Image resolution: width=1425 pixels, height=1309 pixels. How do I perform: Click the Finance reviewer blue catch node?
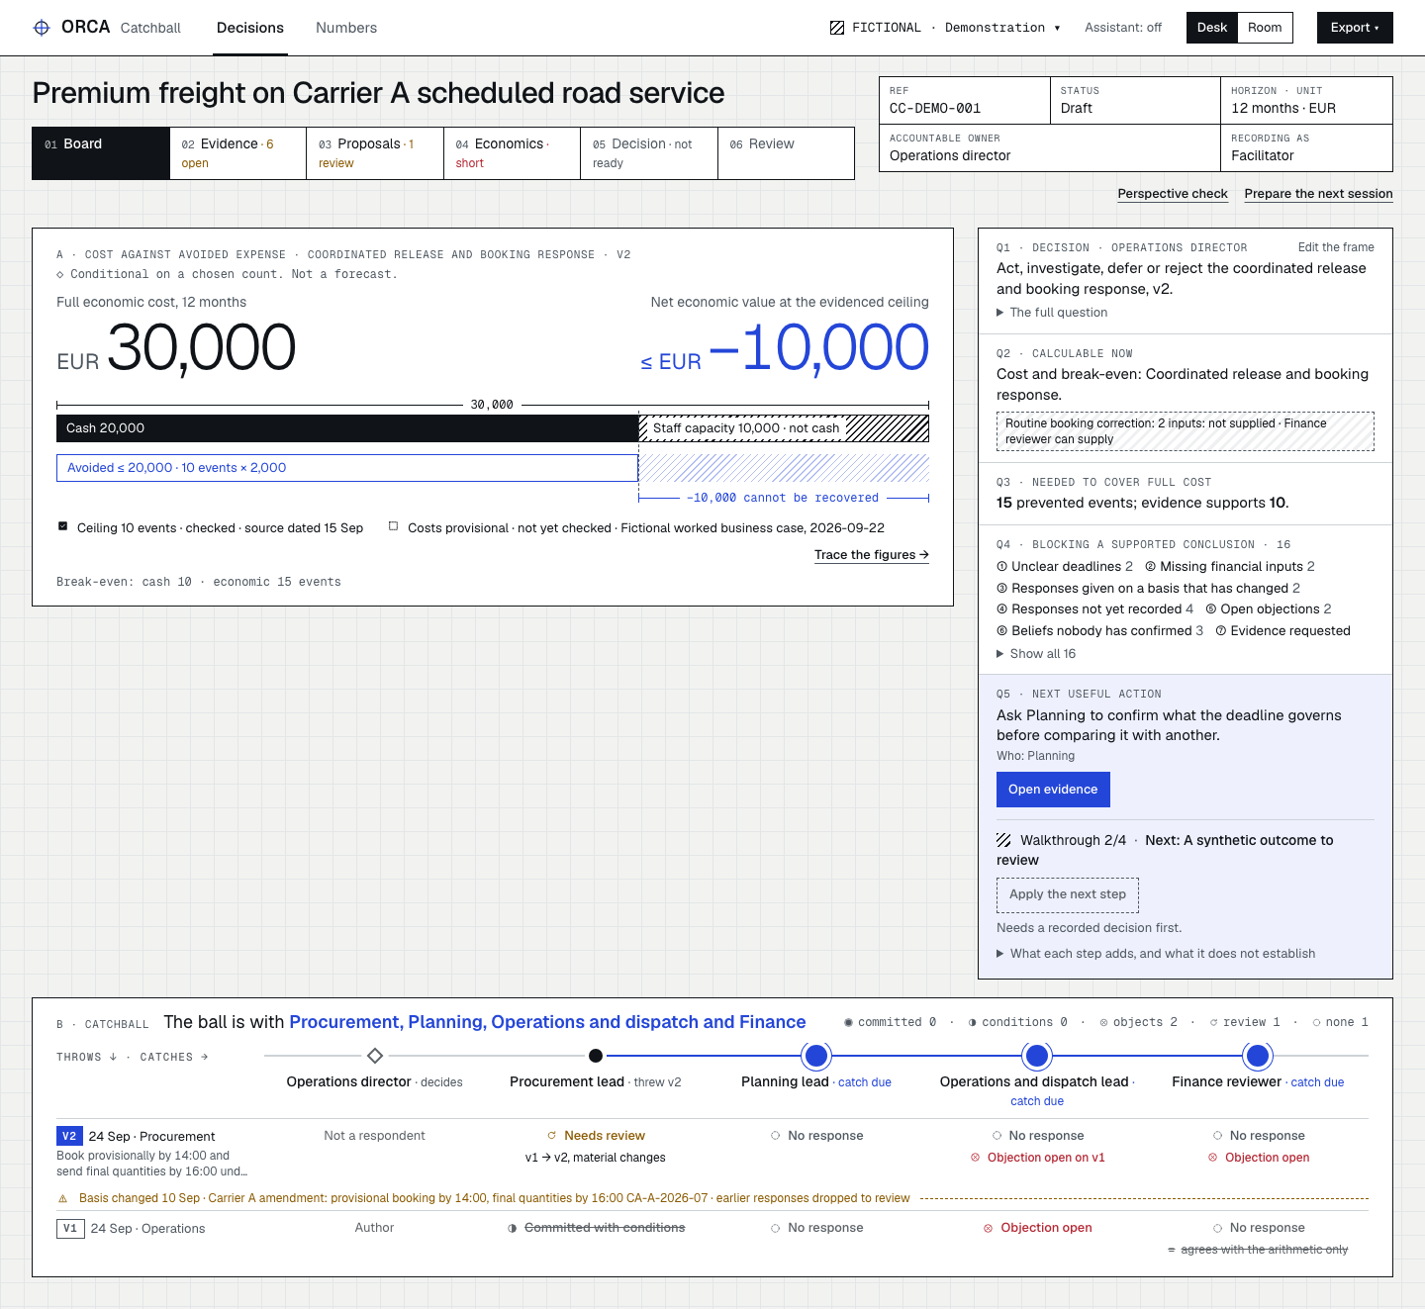(x=1258, y=1057)
